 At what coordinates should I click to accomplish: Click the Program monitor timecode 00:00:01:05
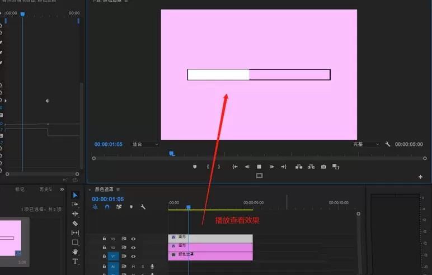pos(108,144)
